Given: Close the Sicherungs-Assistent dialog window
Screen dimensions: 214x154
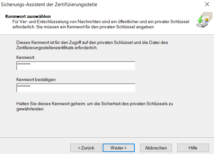Looking at the screenshot, I should (207, 5).
